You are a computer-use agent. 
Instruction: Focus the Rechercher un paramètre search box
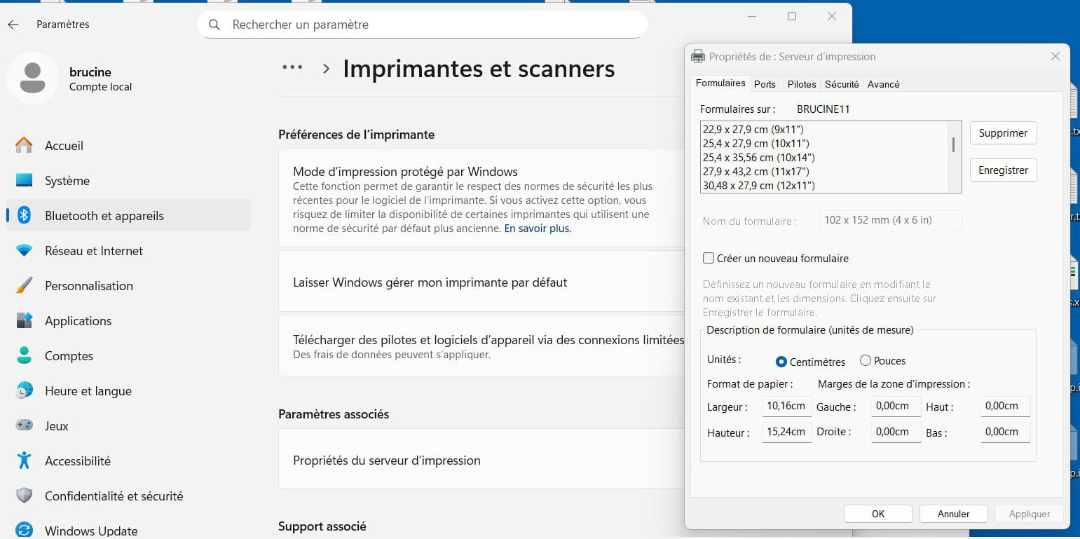click(x=422, y=25)
